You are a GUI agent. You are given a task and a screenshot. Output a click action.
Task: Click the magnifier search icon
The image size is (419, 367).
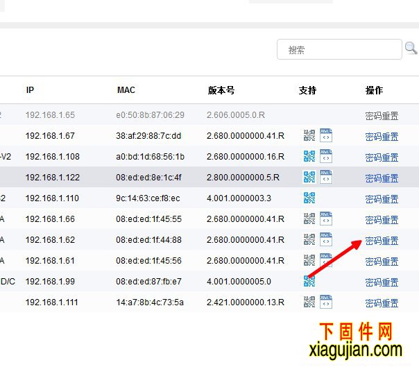(x=411, y=48)
